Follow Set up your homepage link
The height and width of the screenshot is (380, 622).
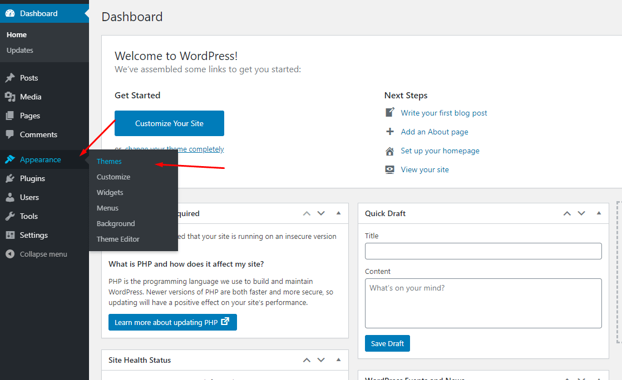(x=440, y=151)
